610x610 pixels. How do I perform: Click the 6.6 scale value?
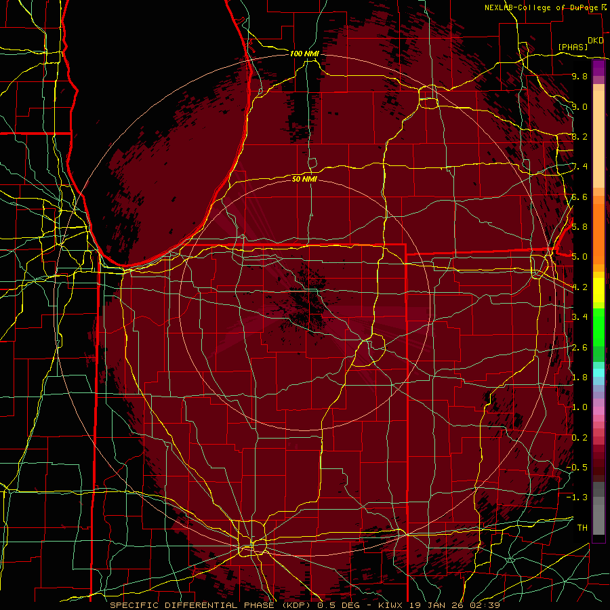point(579,197)
